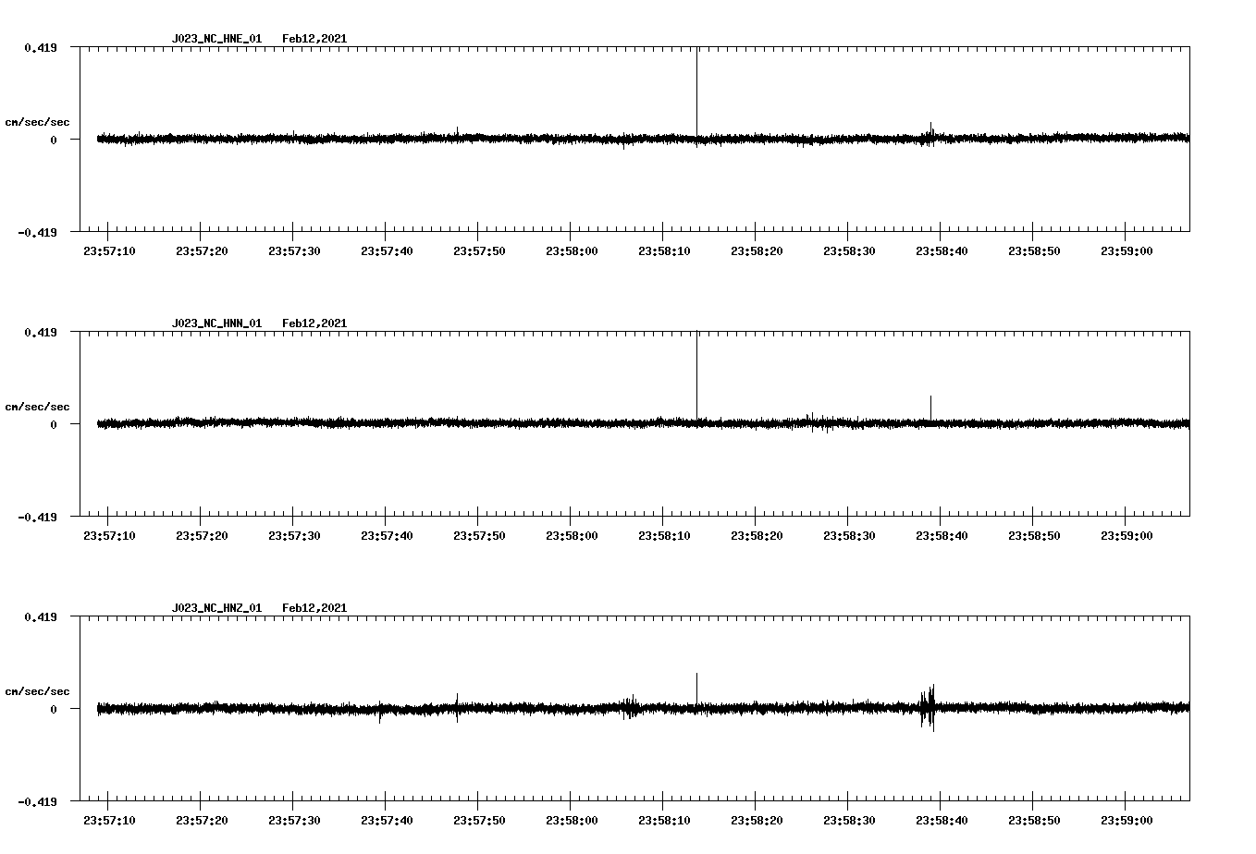Select the J023_NC_HNE_01 channel label
Screen dimensions: 1256x854
tap(215, 39)
